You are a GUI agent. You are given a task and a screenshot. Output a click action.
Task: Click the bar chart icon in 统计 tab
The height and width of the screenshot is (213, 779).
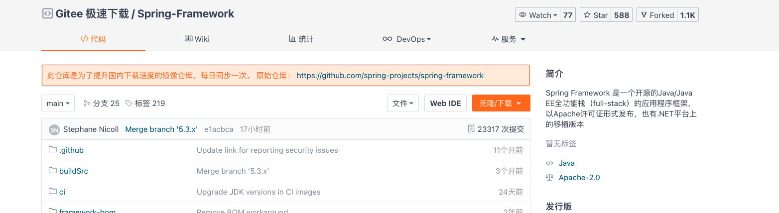[x=292, y=39]
